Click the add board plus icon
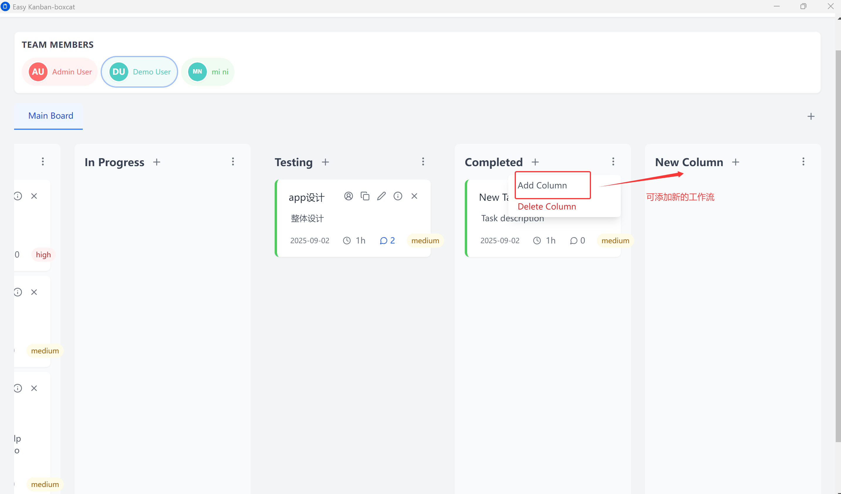This screenshot has width=841, height=494. point(811,116)
